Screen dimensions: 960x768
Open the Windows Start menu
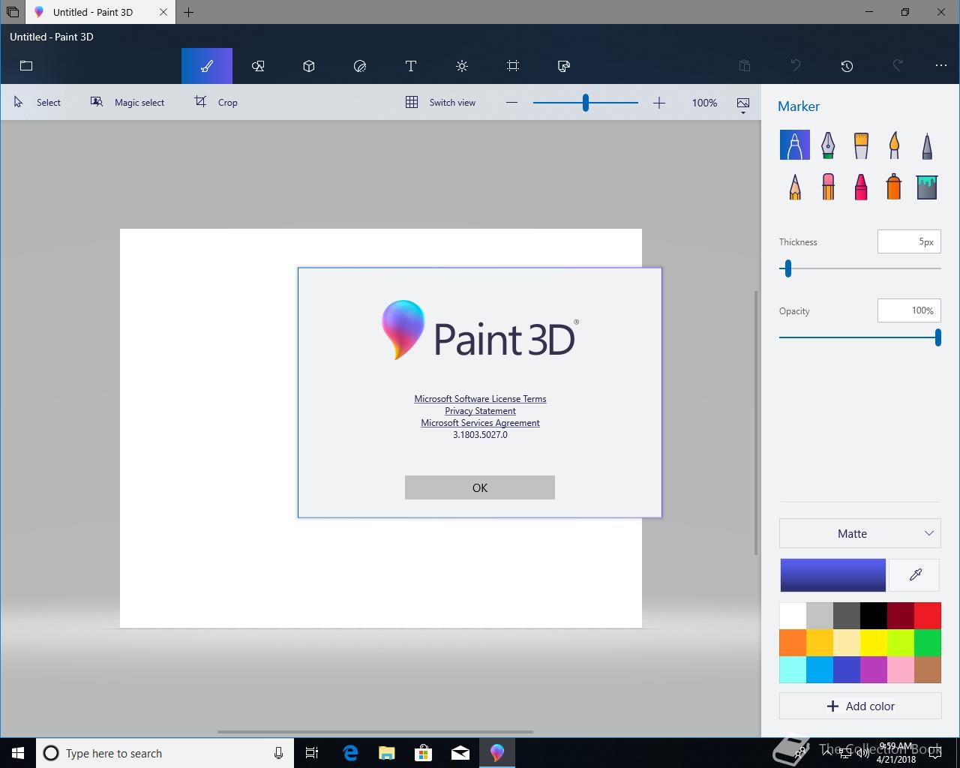click(x=18, y=753)
